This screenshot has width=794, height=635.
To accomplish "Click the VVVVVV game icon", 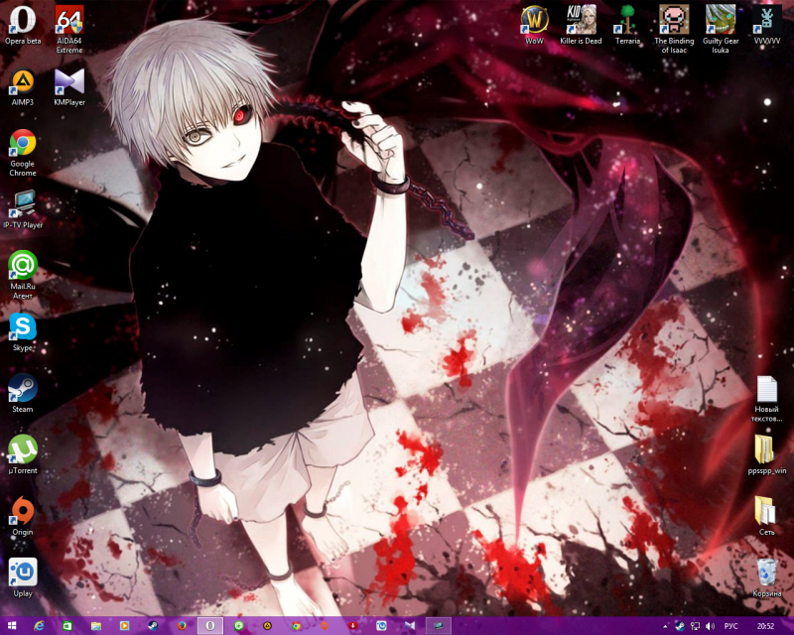I will 767,26.
